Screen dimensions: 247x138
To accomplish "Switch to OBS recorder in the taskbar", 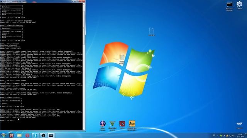I will click(x=43, y=135).
